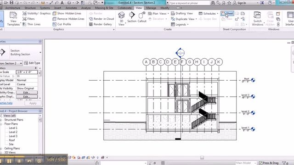Open the Modify tab
Image resolution: width=294 pixels, height=165 pixels.
tap(165, 8)
